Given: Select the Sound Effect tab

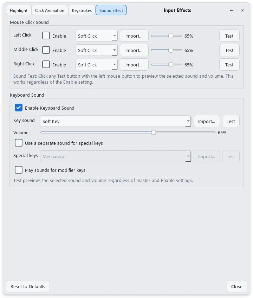Looking at the screenshot, I should [111, 11].
